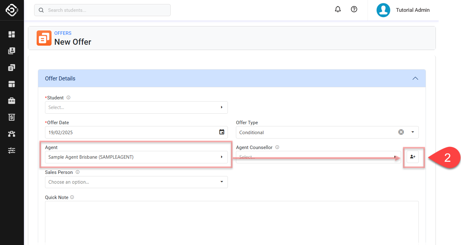
Task: Open the Tutorial Admin profile menu
Action: point(403,10)
